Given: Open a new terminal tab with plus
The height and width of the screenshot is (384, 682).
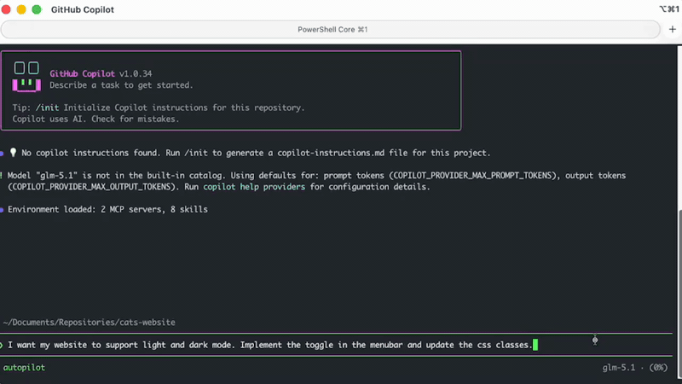Looking at the screenshot, I should tap(671, 29).
